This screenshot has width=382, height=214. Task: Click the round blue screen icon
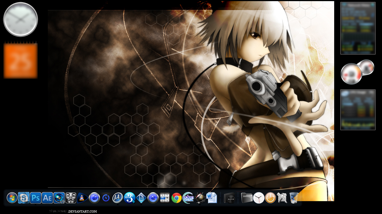(x=153, y=198)
